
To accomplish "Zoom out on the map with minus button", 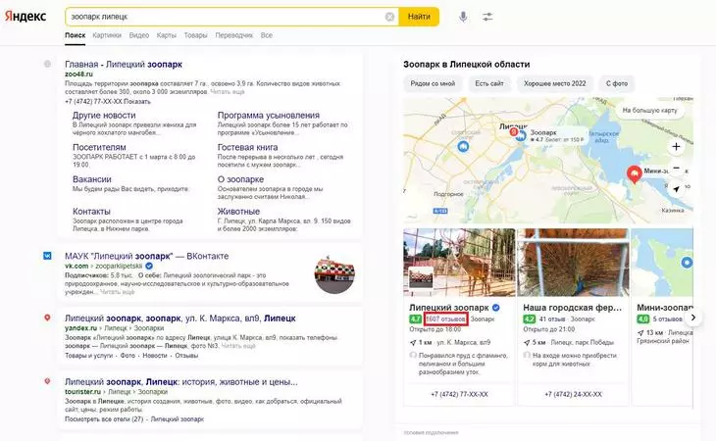I will click(676, 168).
